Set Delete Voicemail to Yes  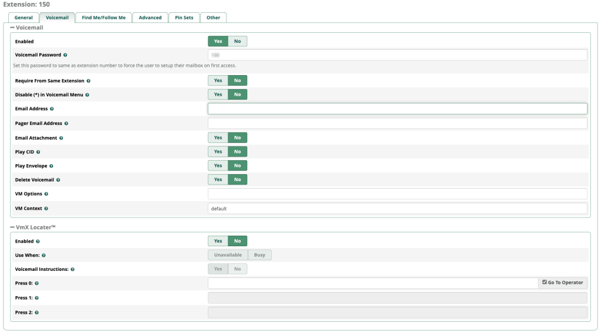click(218, 180)
